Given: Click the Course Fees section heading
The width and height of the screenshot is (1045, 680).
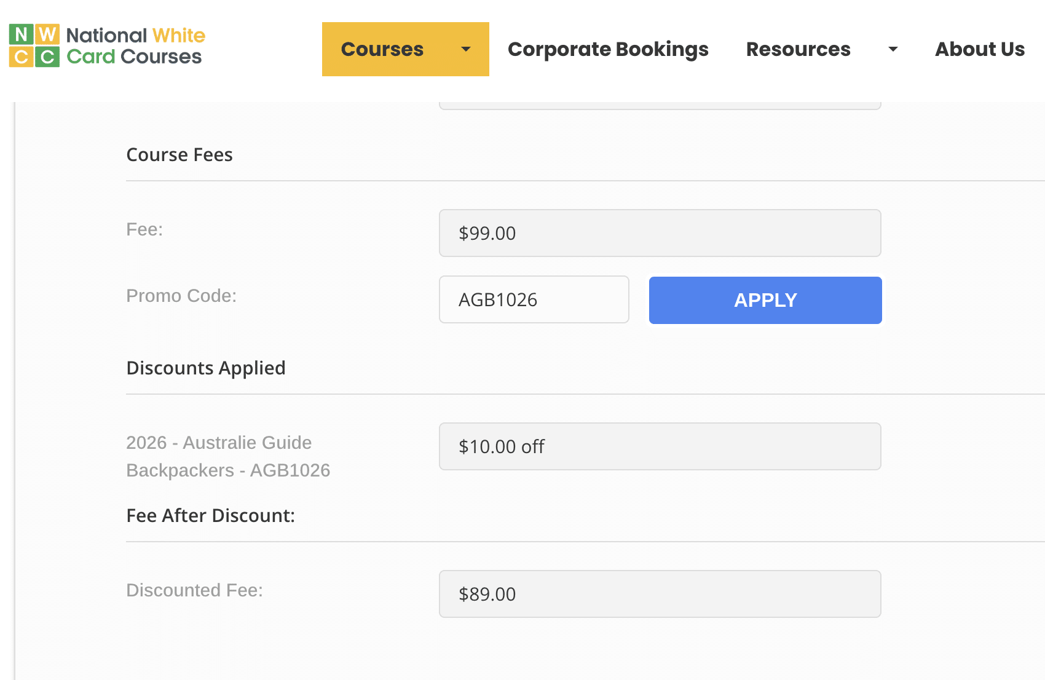Looking at the screenshot, I should [x=179, y=155].
